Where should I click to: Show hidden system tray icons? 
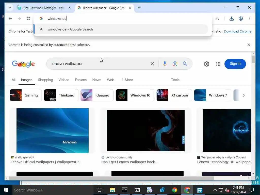[215, 190]
